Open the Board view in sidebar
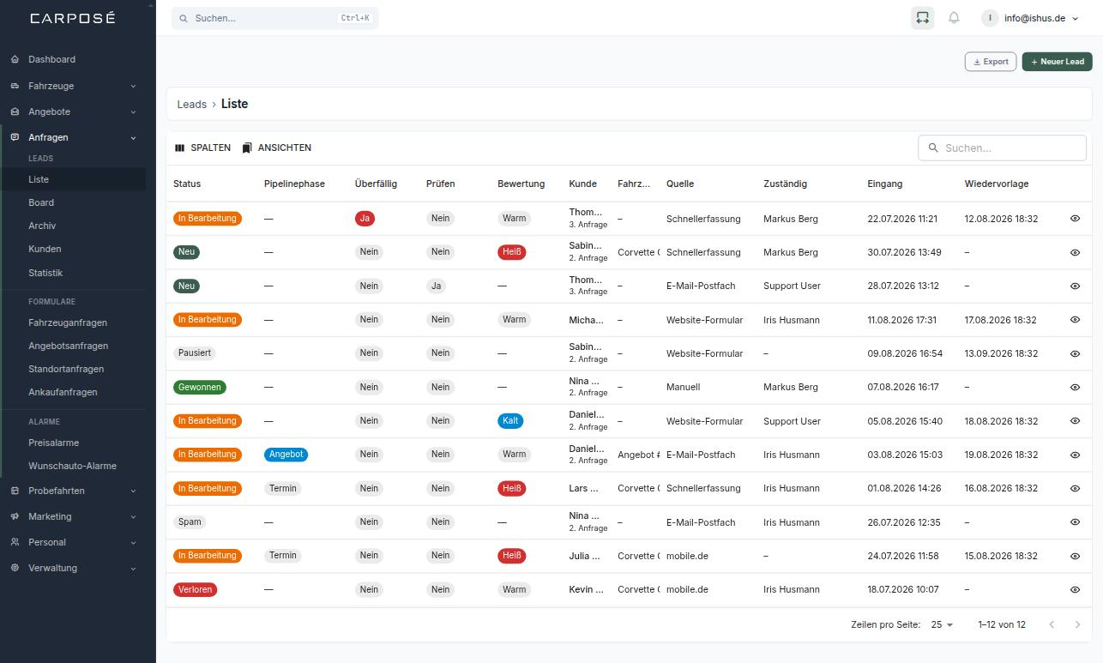Image resolution: width=1103 pixels, height=663 pixels. pos(41,202)
